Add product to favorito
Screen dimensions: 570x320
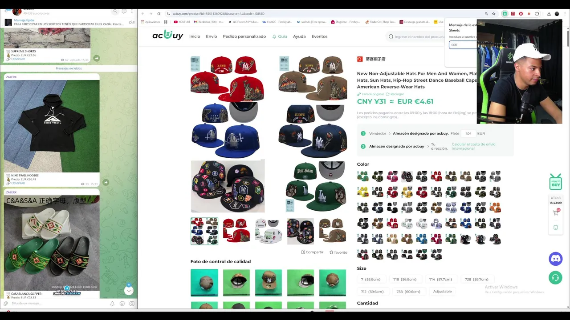338,252
